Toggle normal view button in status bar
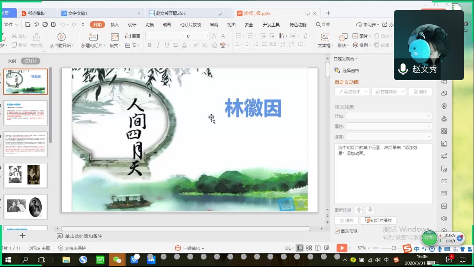The width and height of the screenshot is (474, 267). click(x=300, y=248)
